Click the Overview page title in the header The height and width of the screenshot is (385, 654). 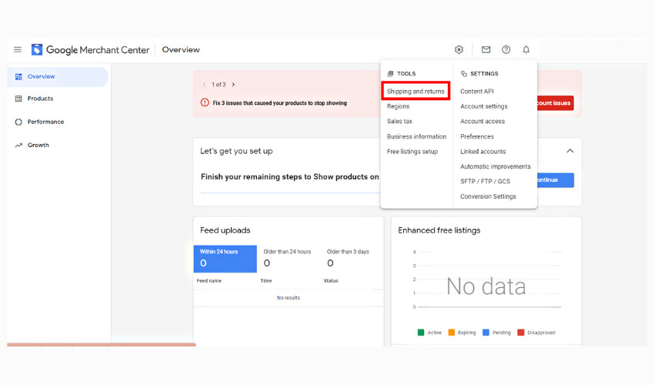[181, 50]
